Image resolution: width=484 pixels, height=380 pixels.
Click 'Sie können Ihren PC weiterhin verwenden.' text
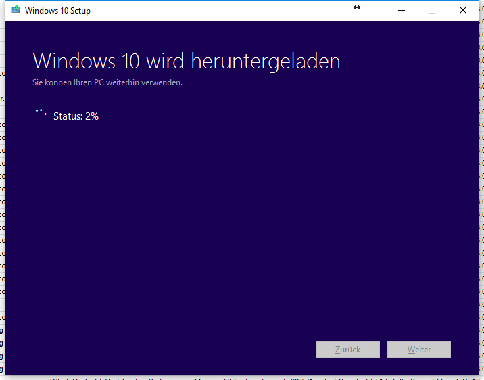point(107,82)
